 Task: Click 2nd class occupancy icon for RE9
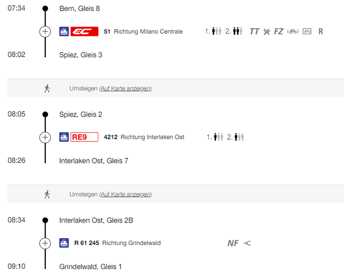point(238,138)
